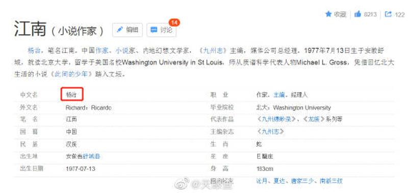Image resolution: width=408 pixels, height=193 pixels.
Task: Click the thumbs-up like icon
Action: click(x=358, y=14)
